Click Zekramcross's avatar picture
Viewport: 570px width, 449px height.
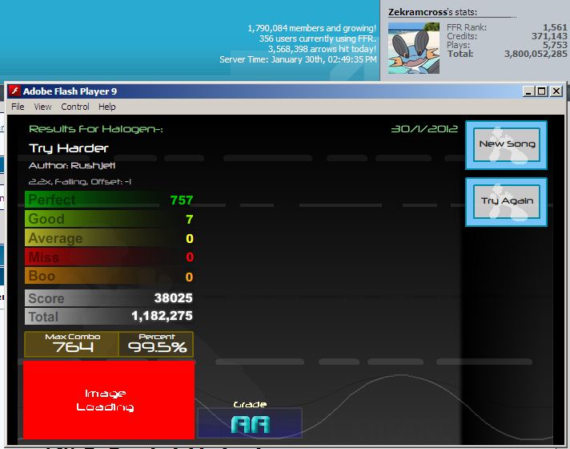point(414,48)
